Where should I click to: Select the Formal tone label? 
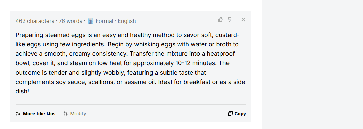point(104,21)
